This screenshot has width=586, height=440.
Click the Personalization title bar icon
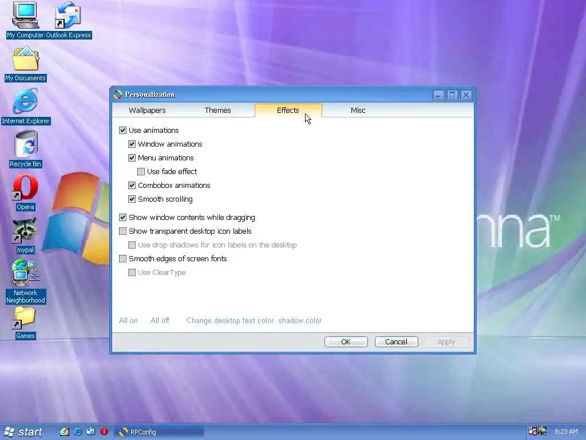pyautogui.click(x=118, y=95)
